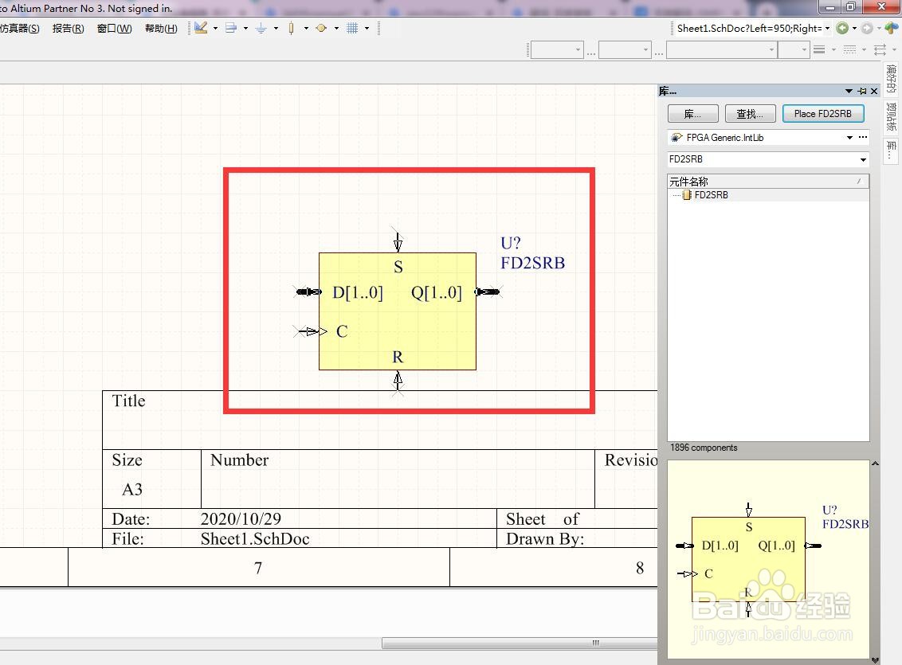This screenshot has height=665, width=902.
Task: Click the forward navigation arrow
Action: pyautogui.click(x=867, y=28)
